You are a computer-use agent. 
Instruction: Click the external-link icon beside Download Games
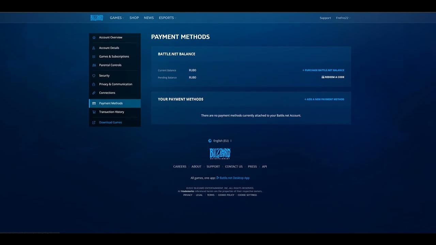pyautogui.click(x=94, y=122)
